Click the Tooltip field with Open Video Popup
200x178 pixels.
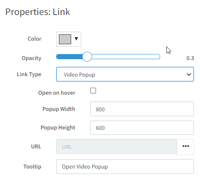pos(125,167)
